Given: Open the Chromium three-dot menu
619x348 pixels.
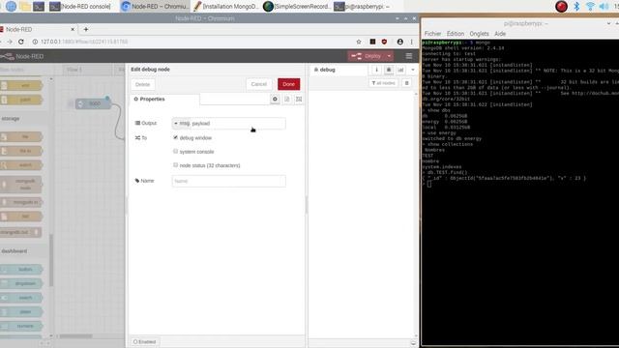Looking at the screenshot, I should [x=411, y=42].
